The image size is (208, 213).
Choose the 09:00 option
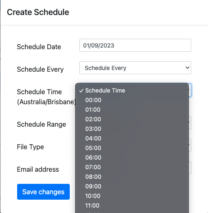click(132, 186)
